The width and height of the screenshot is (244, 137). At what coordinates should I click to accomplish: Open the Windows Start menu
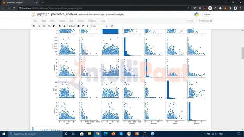4,134
